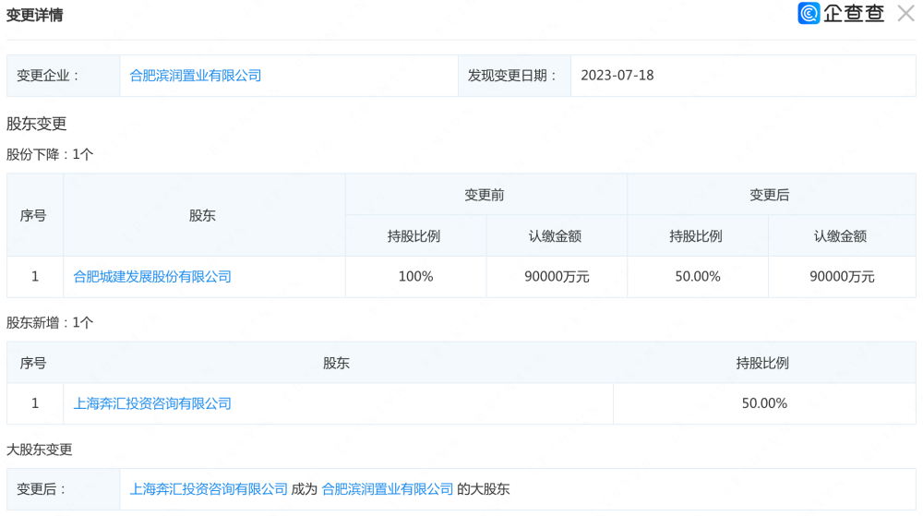Click 持股比例 header in 股东新增 table

coord(762,363)
